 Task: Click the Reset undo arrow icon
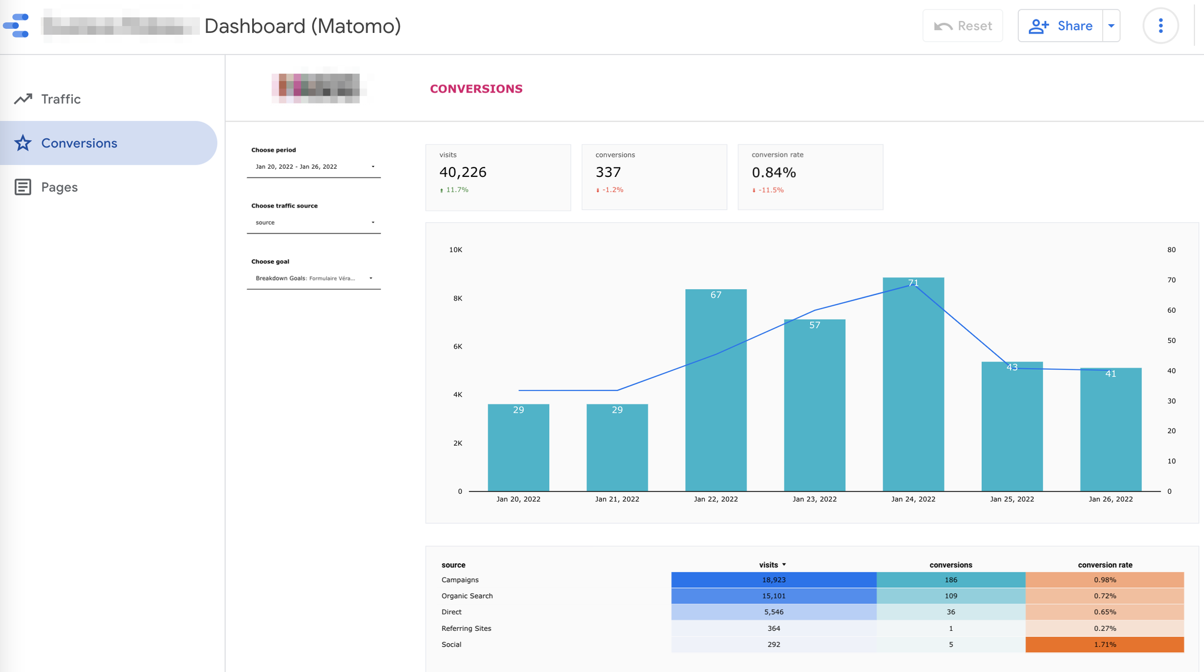[943, 26]
